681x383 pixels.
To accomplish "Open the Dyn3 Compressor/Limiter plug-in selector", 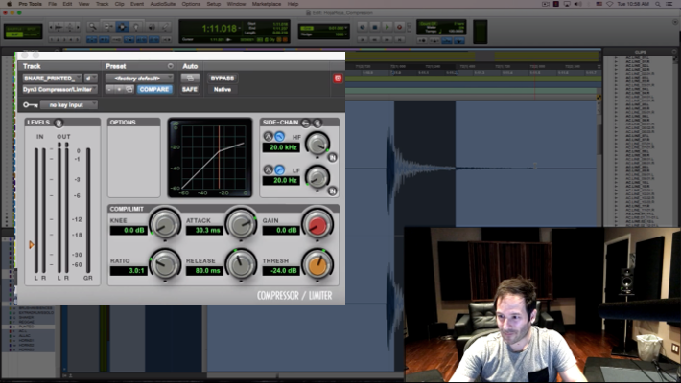I will pos(59,89).
